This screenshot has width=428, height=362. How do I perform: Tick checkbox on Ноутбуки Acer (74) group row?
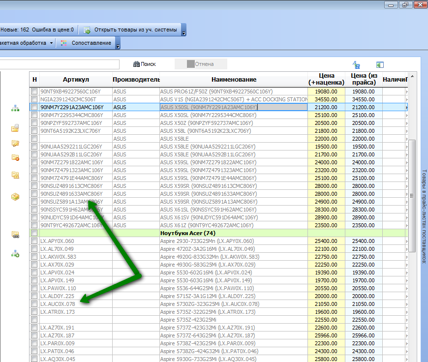point(34,233)
